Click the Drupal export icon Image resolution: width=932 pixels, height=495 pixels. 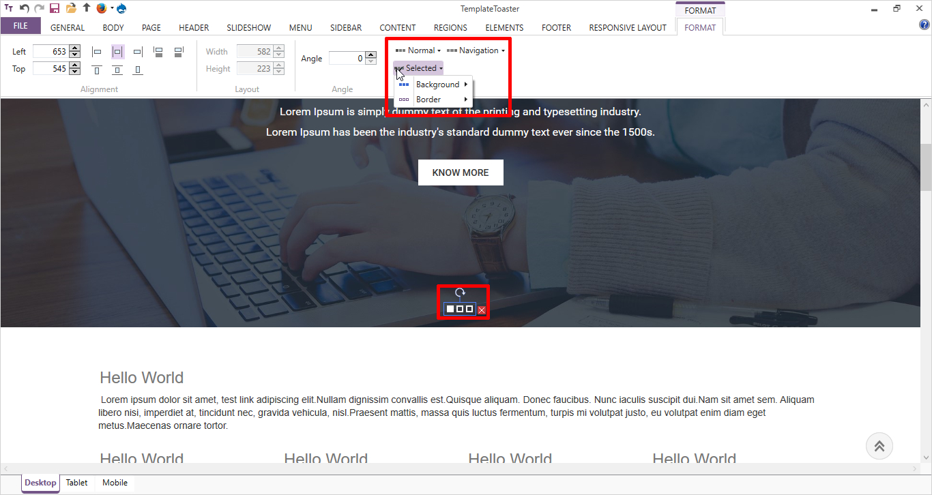(x=121, y=8)
